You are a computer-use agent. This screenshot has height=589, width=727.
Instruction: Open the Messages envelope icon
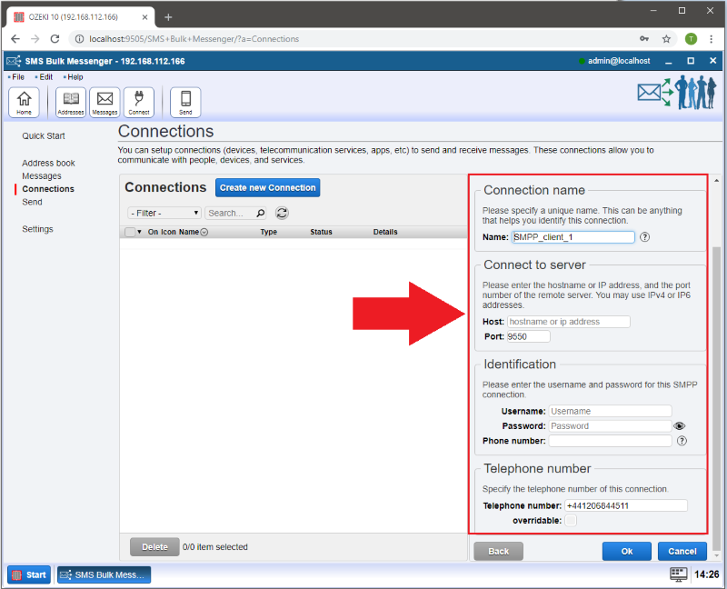click(105, 102)
